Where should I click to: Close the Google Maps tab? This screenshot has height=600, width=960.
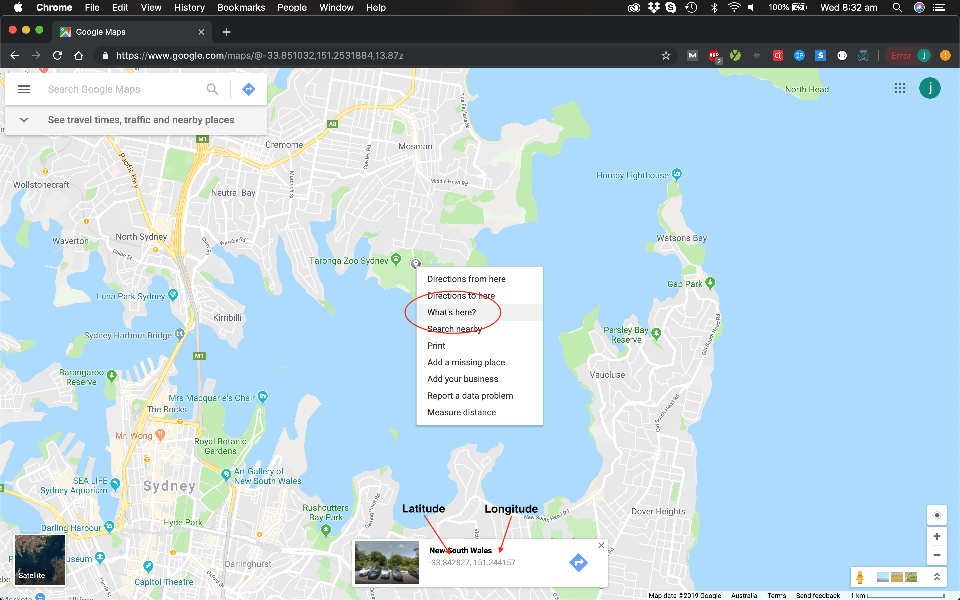201,32
